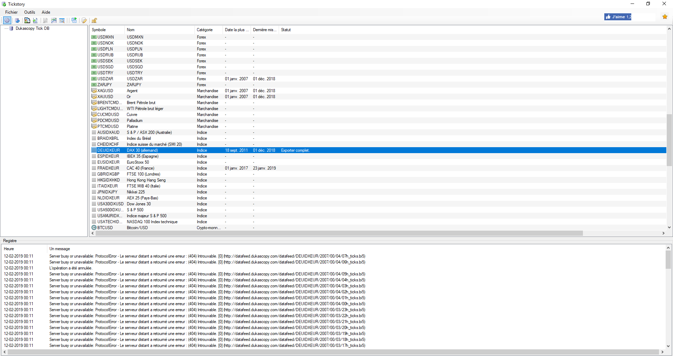This screenshot has height=356, width=673.
Task: Sort by the Catégorie column header
Action: pos(209,30)
